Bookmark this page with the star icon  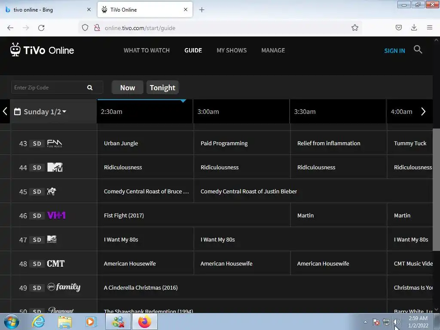[x=354, y=27]
